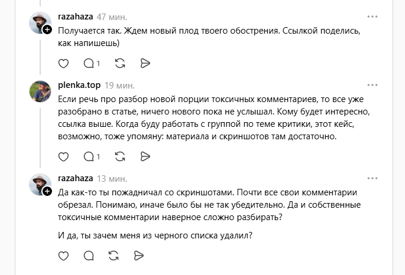405x275 pixels.
Task: Open more options on razahaza's 47 min. comment
Action: click(372, 17)
